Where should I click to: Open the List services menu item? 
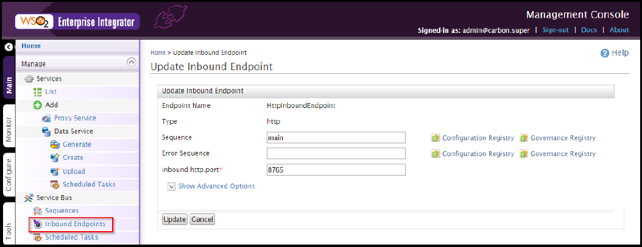51,91
